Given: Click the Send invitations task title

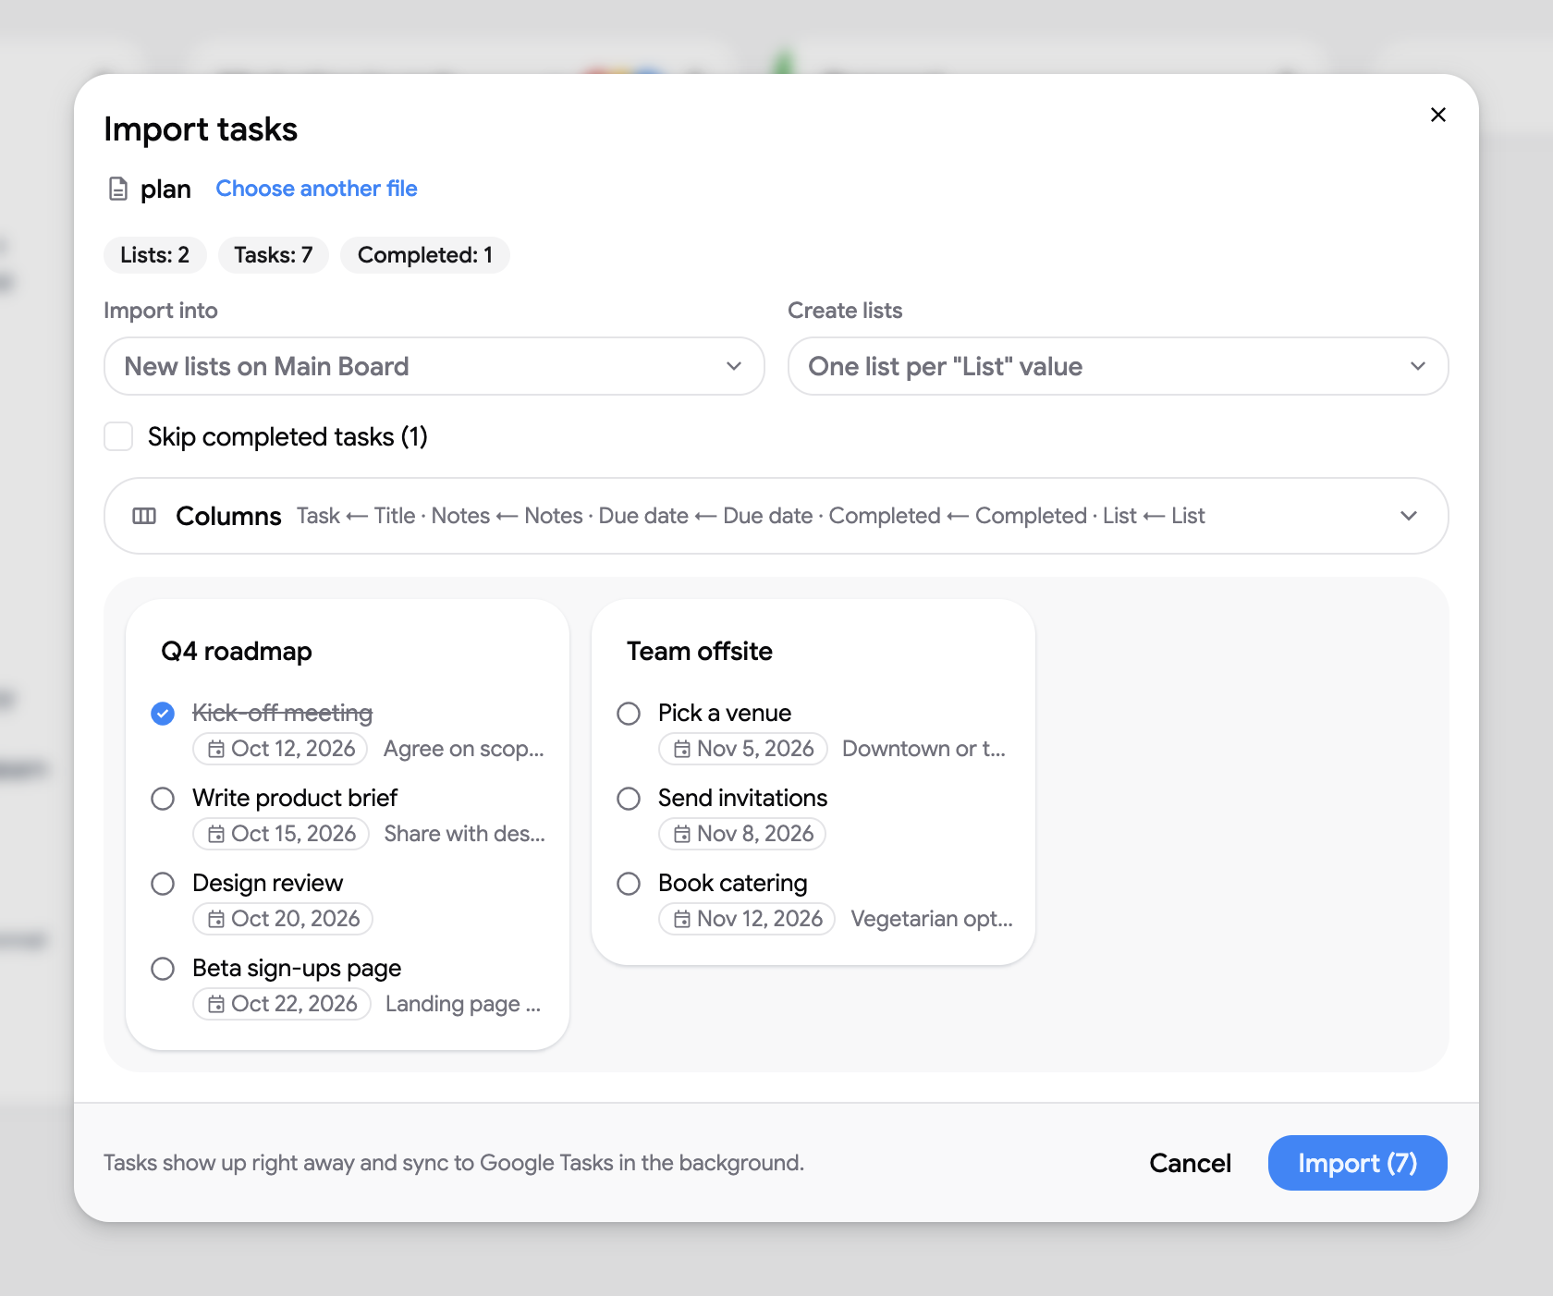Looking at the screenshot, I should click(742, 798).
